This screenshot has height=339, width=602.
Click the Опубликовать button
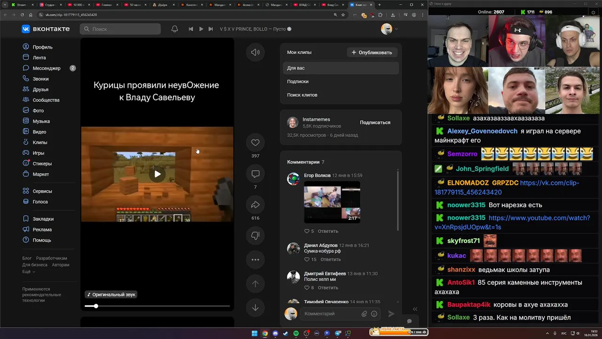point(372,52)
